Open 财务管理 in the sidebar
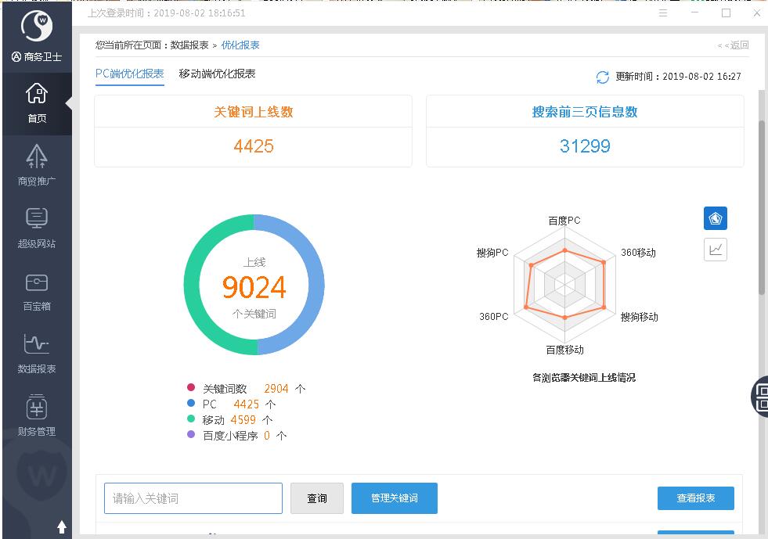This screenshot has height=539, width=768. (36, 415)
